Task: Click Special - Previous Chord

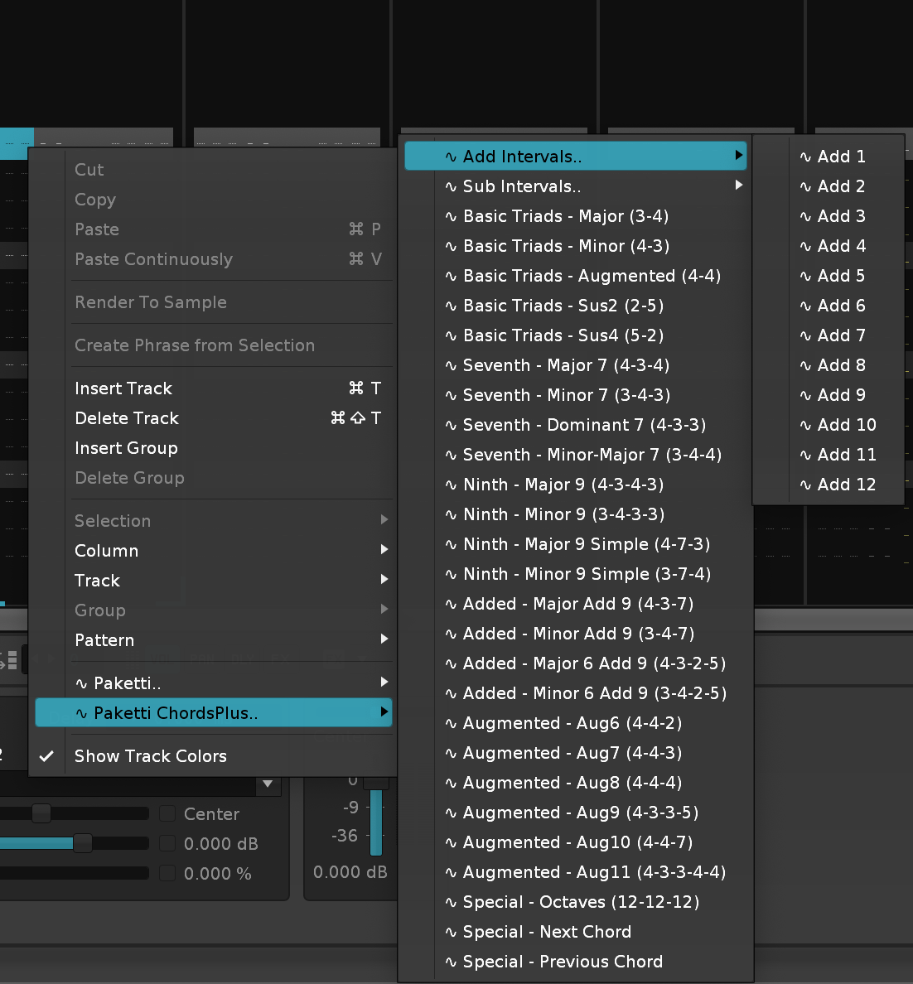Action: click(563, 962)
